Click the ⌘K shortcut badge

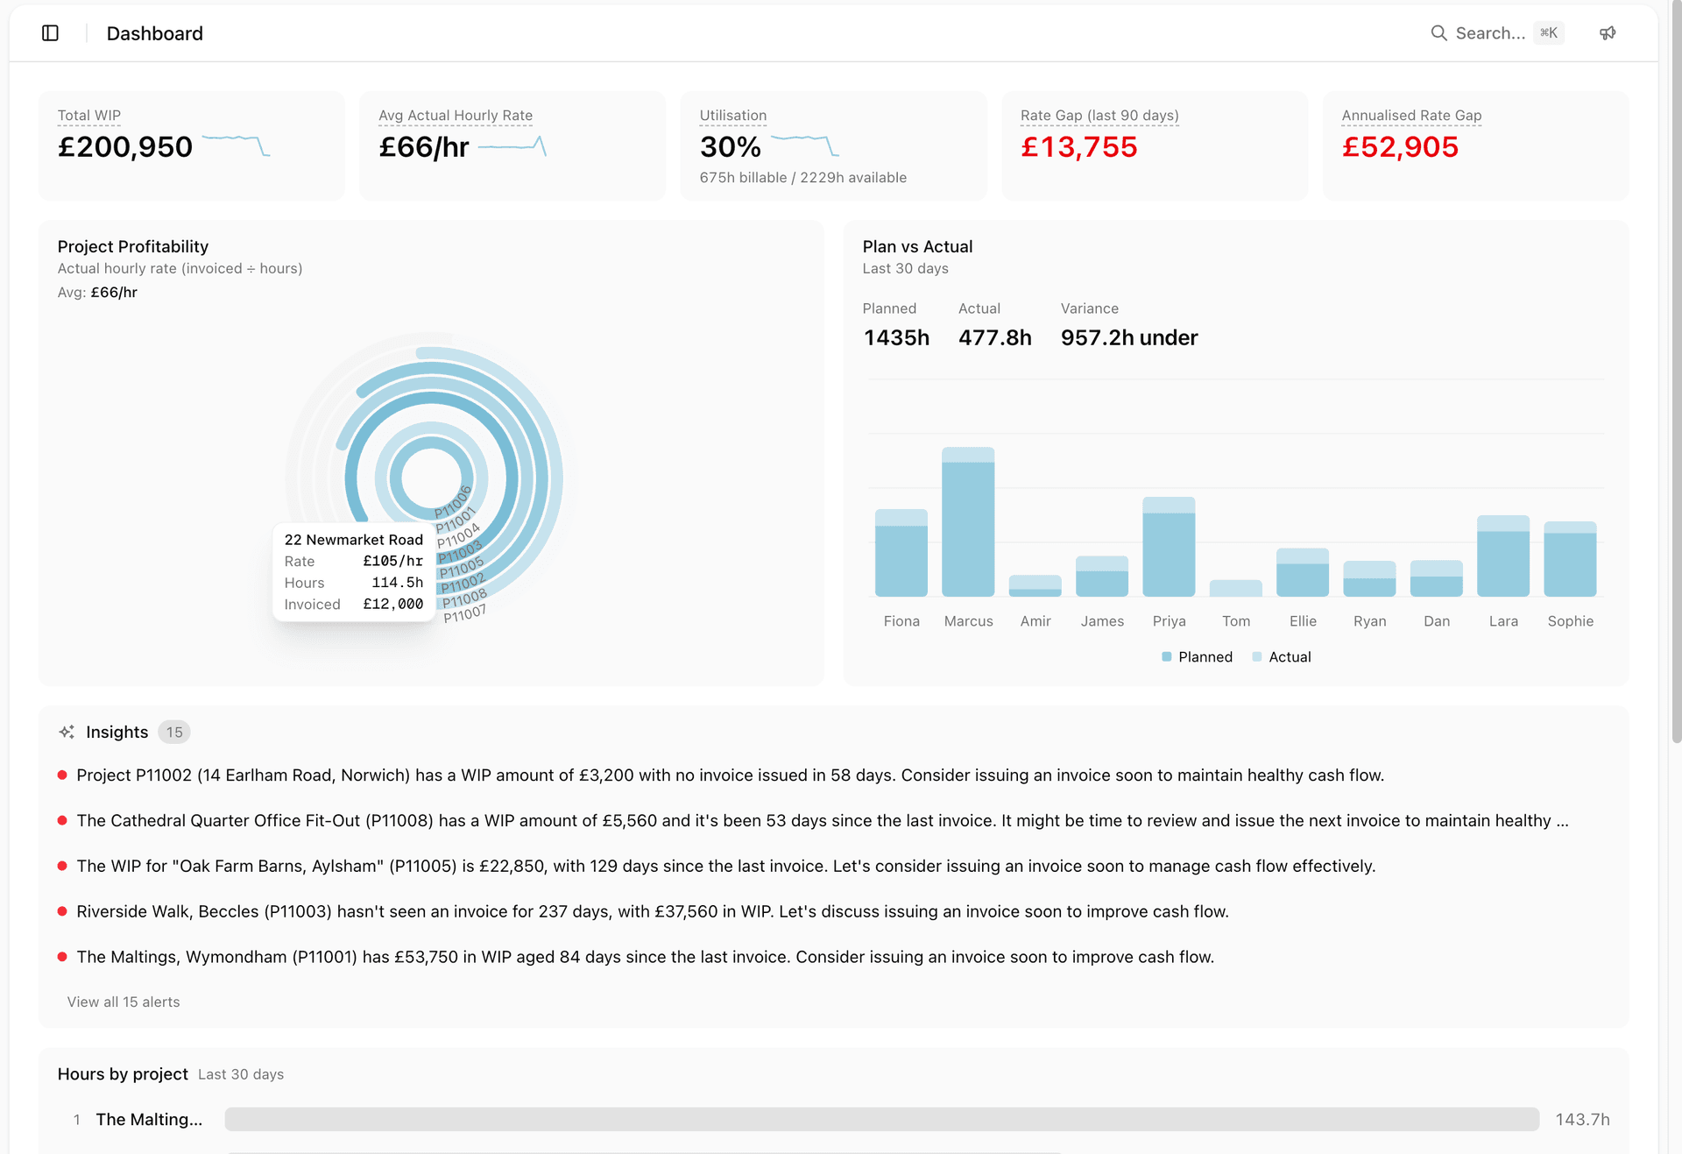pyautogui.click(x=1549, y=32)
